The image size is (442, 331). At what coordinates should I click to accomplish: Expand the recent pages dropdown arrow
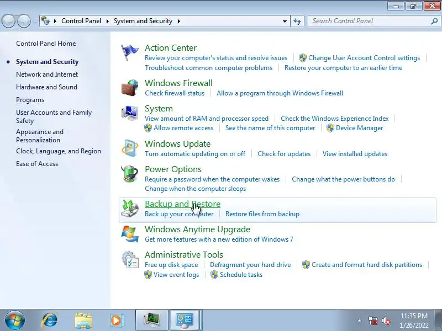pos(35,21)
